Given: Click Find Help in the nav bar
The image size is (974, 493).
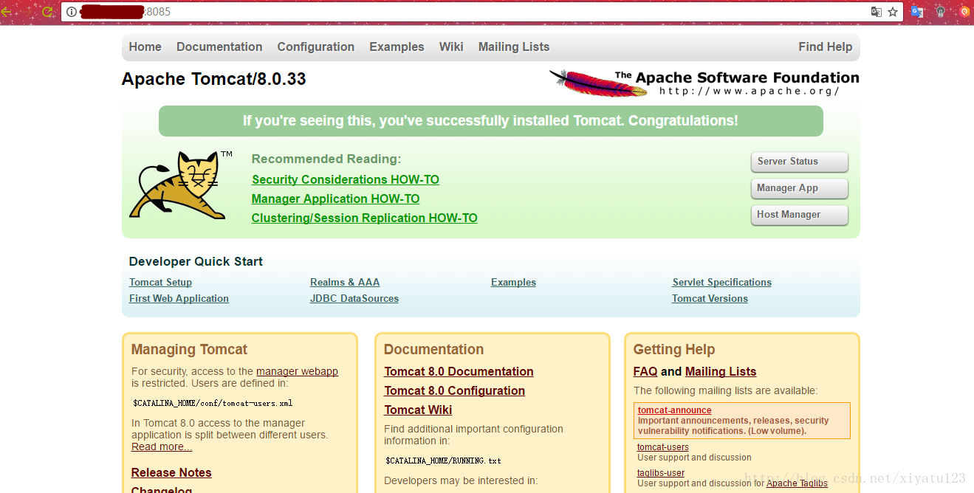Looking at the screenshot, I should pyautogui.click(x=825, y=46).
